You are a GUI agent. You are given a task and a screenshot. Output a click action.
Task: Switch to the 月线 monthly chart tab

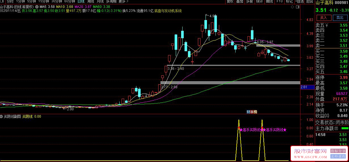(x=100, y=1)
